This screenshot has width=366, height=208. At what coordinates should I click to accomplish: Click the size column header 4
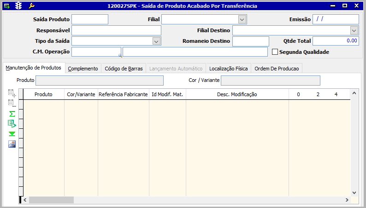pyautogui.click(x=336, y=94)
